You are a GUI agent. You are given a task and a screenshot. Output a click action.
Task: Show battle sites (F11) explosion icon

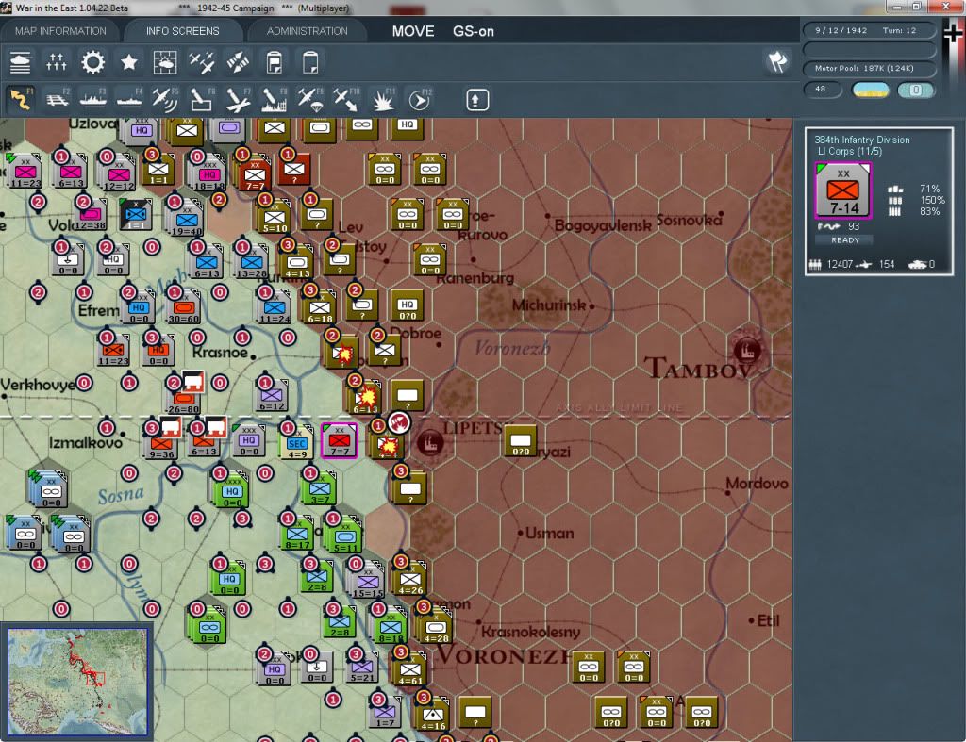click(383, 99)
